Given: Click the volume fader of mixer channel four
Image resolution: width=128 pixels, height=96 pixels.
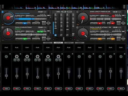Looking at the screenshot, I should click(73, 34).
